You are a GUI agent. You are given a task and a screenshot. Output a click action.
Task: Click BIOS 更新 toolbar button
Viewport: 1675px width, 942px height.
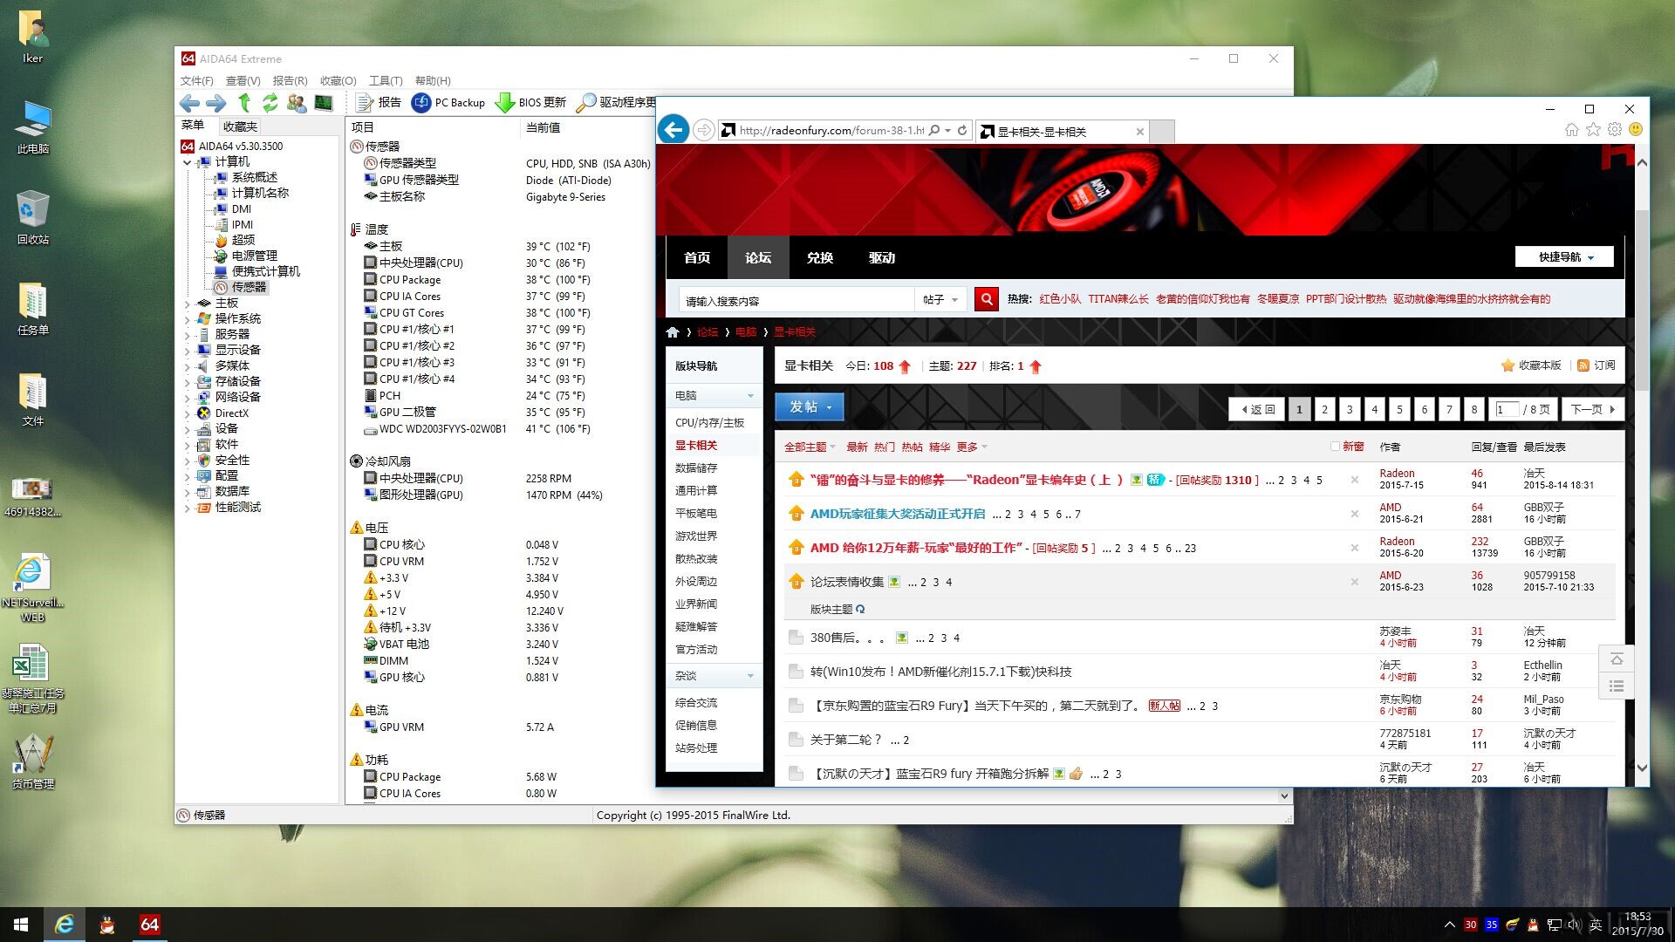[x=530, y=103]
